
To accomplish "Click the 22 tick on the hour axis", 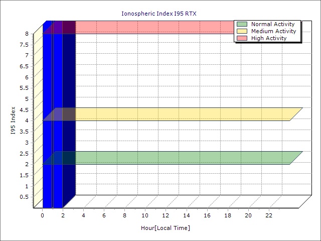I will click(269, 215).
